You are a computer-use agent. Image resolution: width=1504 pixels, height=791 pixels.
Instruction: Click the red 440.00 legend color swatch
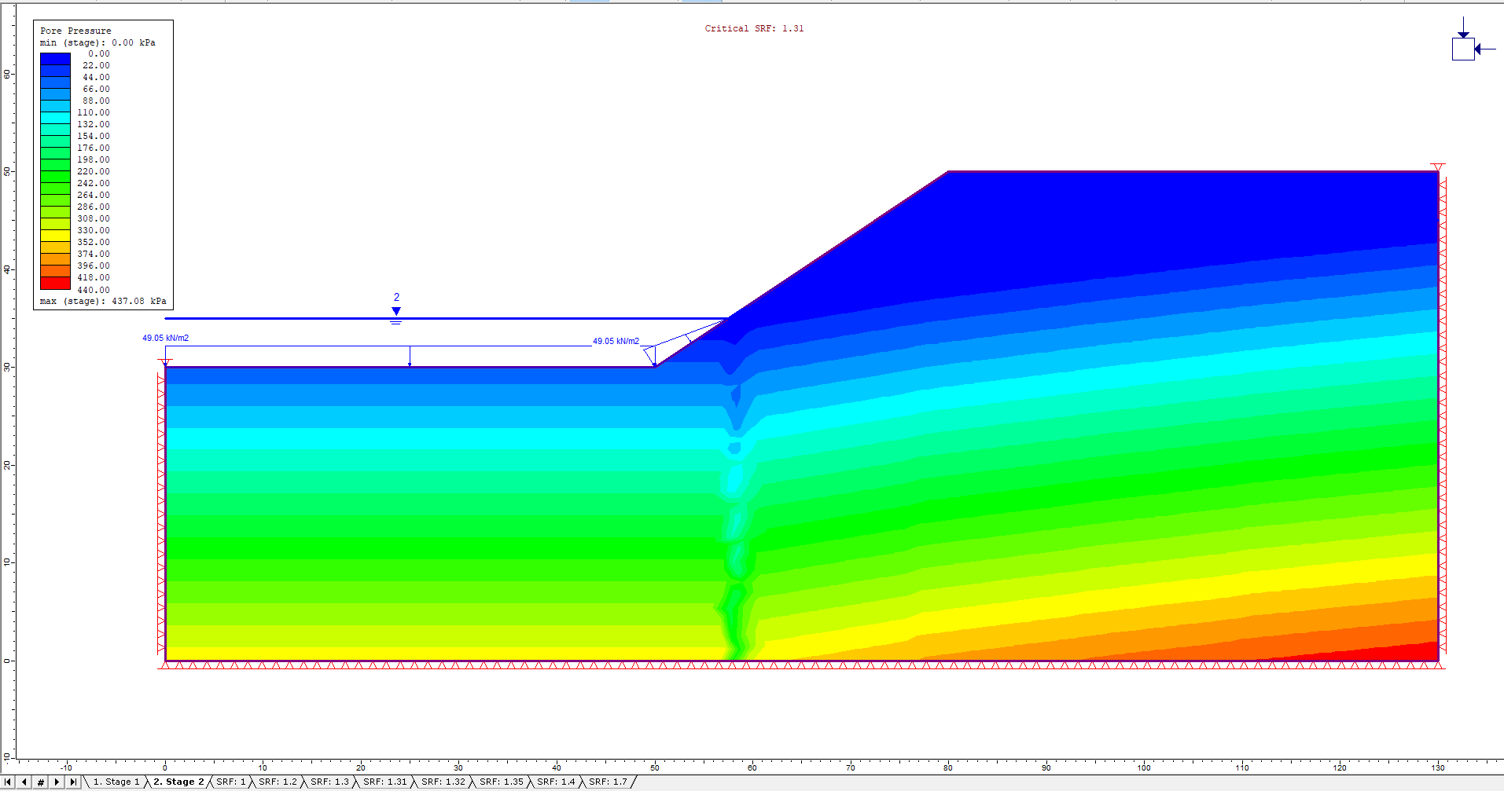54,284
